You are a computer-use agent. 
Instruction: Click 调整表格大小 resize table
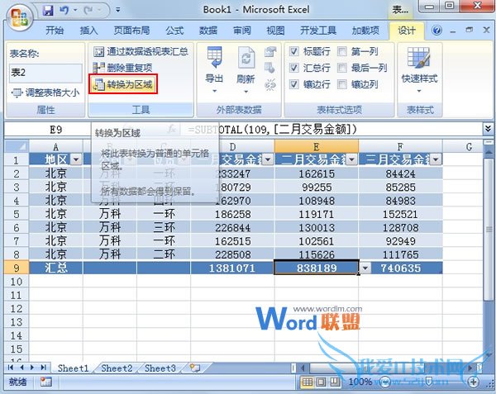pos(45,93)
